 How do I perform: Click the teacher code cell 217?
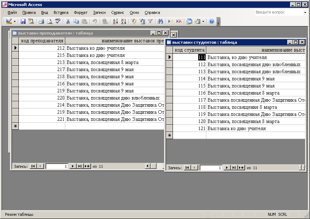42,69
